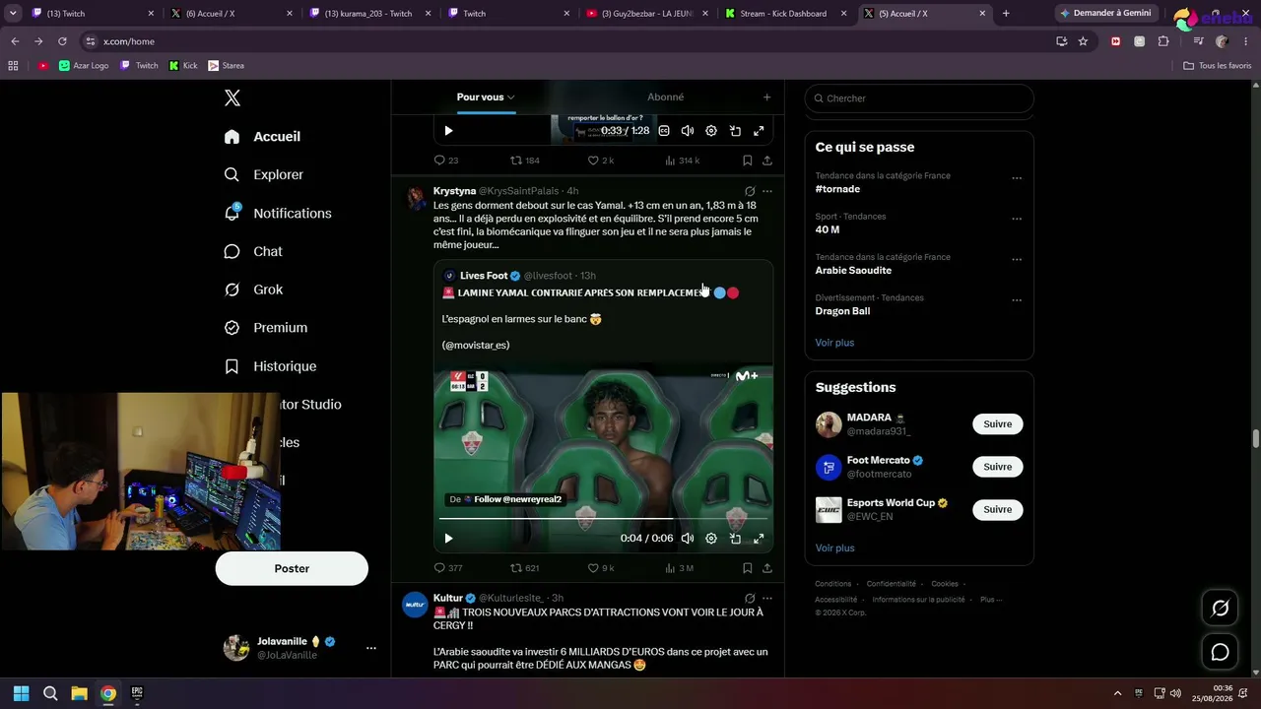
Task: Toggle captions on the top video
Action: click(x=664, y=131)
